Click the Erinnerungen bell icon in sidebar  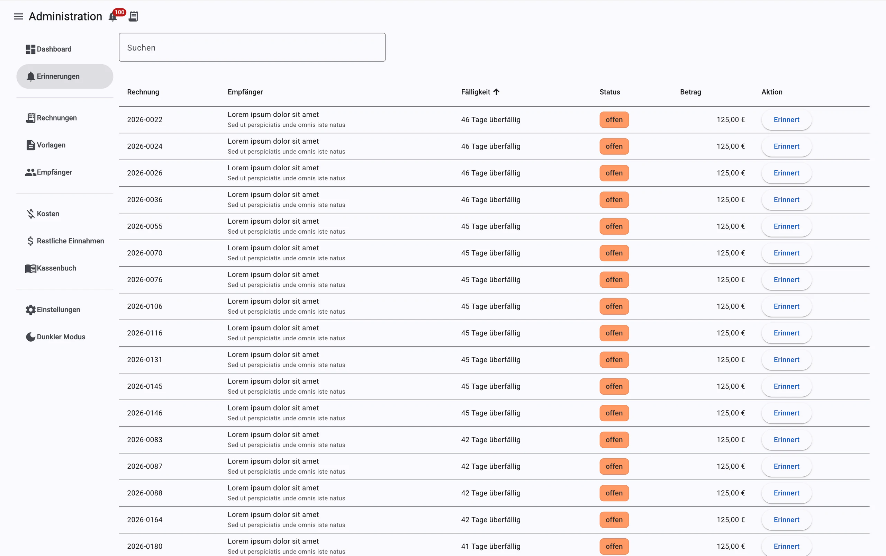click(x=30, y=77)
